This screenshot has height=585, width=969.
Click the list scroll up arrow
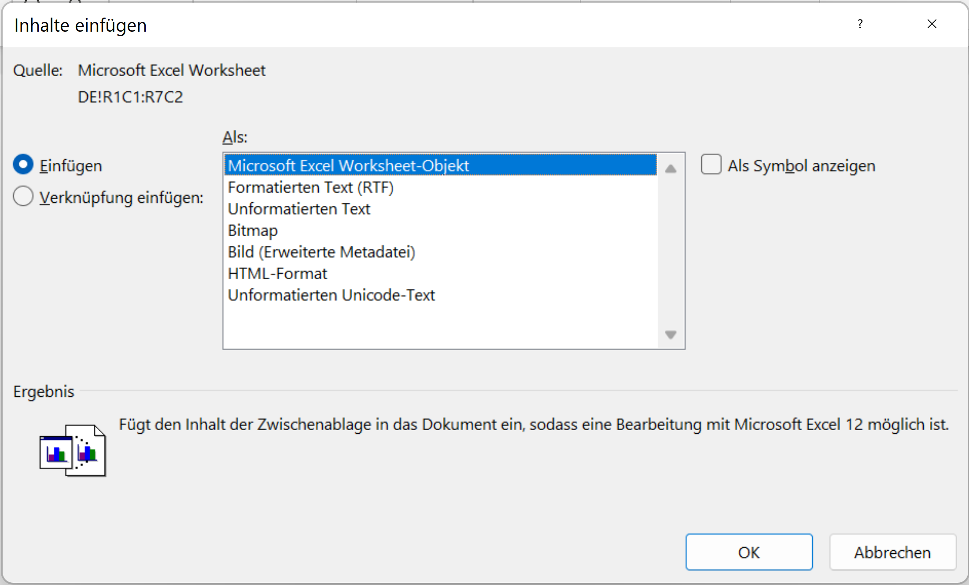(x=671, y=169)
